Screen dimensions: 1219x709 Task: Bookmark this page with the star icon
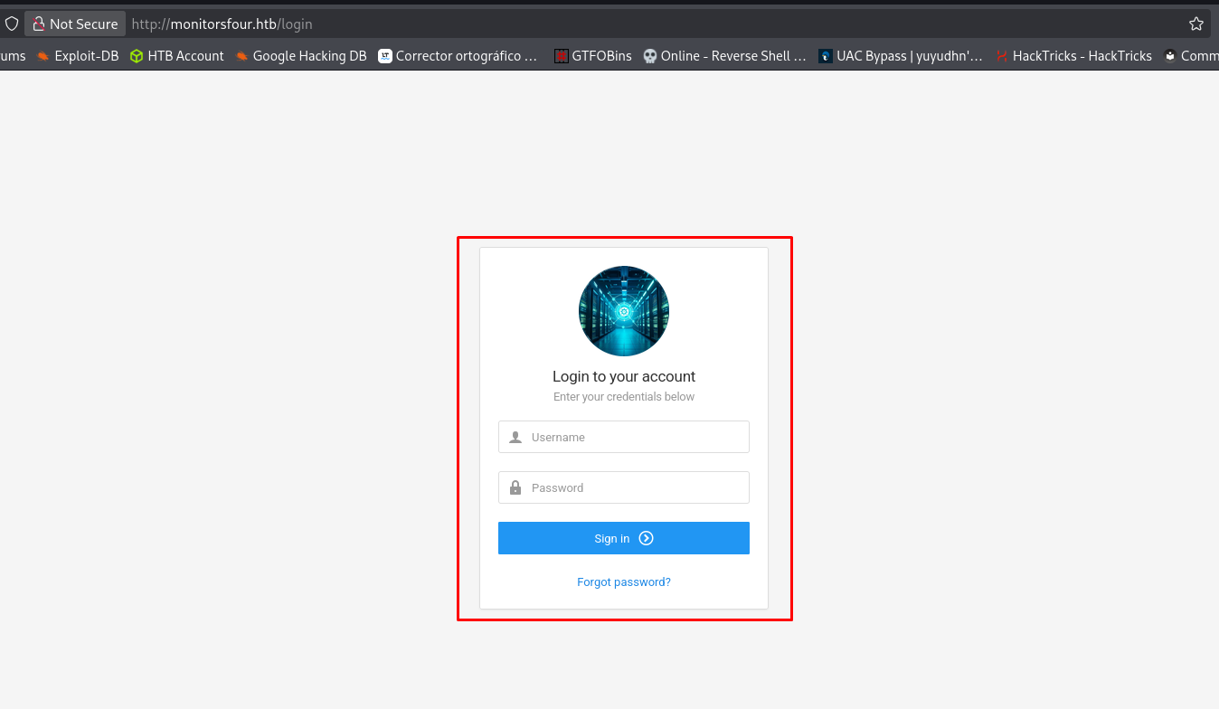[1195, 24]
